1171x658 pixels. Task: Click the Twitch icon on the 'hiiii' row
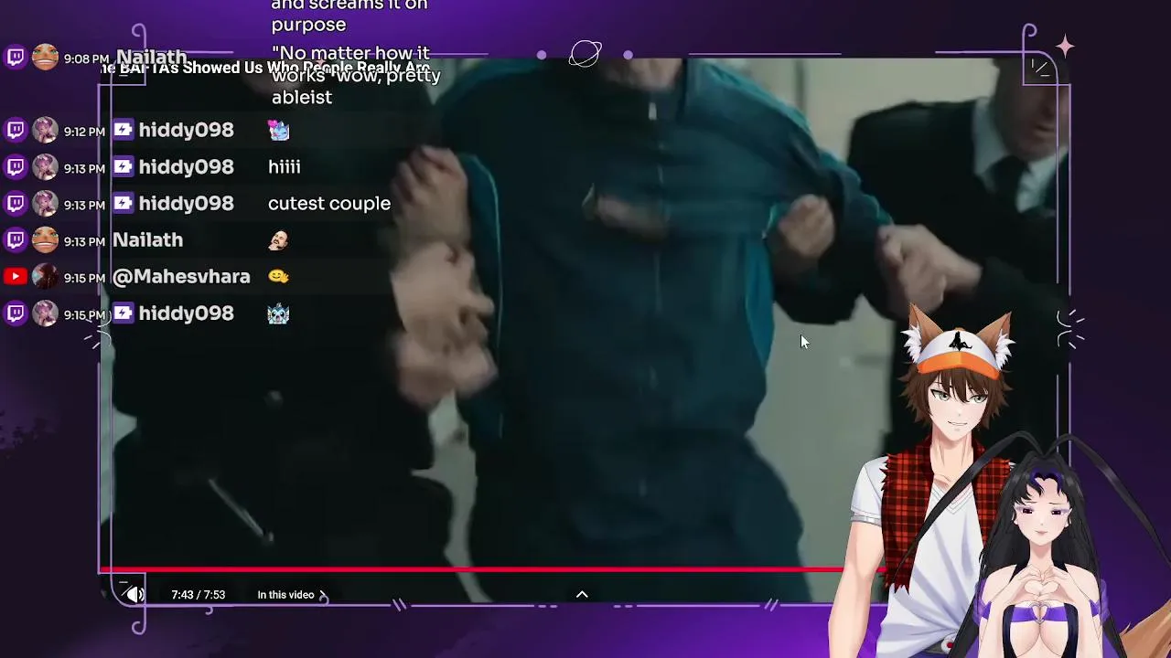(x=16, y=167)
